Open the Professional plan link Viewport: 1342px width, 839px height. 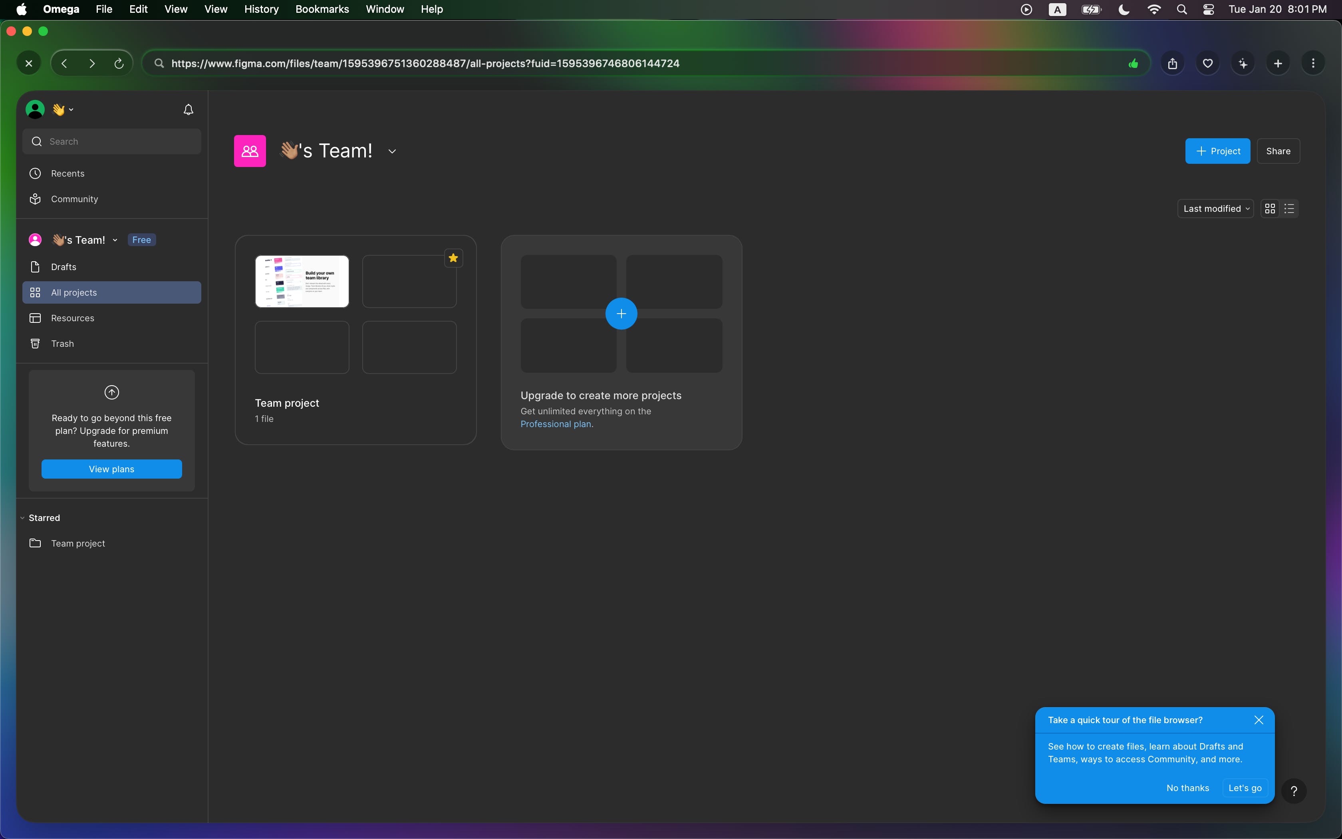tap(556, 424)
